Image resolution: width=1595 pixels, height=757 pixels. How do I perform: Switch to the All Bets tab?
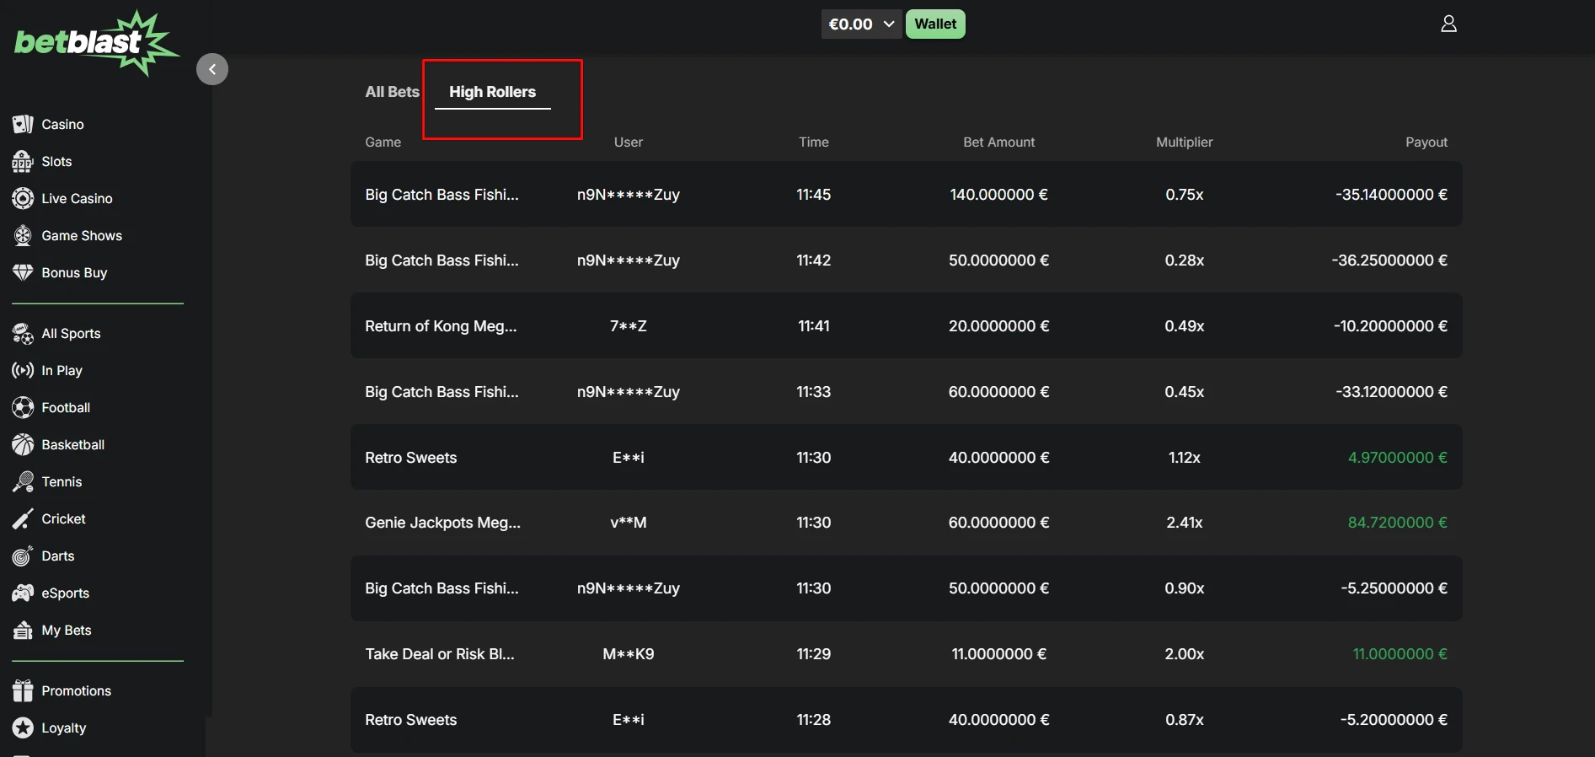pyautogui.click(x=392, y=92)
